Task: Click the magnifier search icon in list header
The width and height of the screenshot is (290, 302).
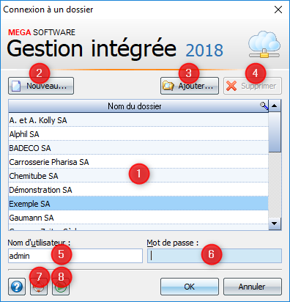Action: point(264,106)
